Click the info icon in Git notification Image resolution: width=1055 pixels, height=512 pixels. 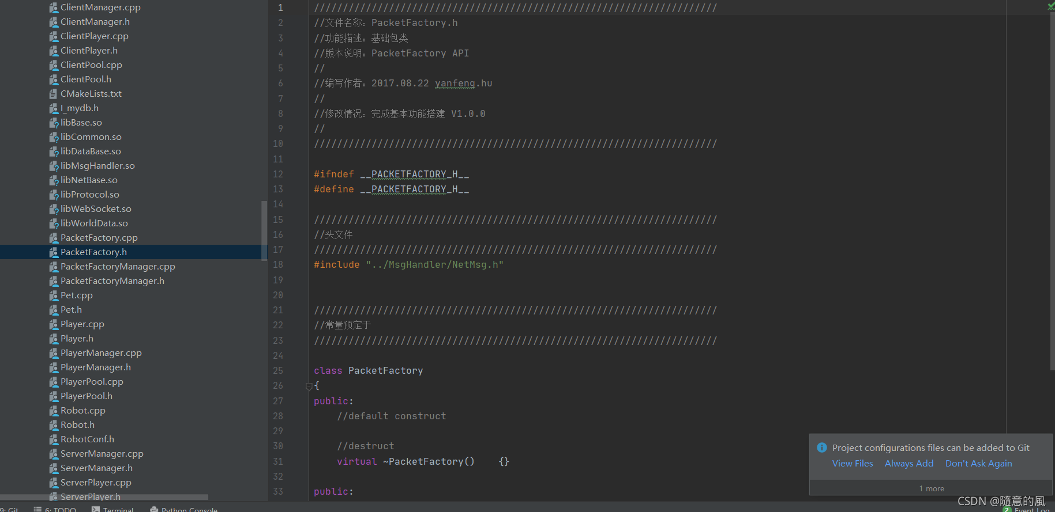point(822,447)
